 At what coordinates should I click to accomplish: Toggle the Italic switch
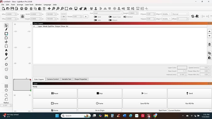click(95, 20)
